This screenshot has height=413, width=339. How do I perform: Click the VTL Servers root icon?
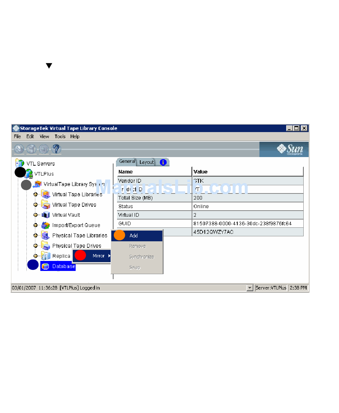click(20, 163)
